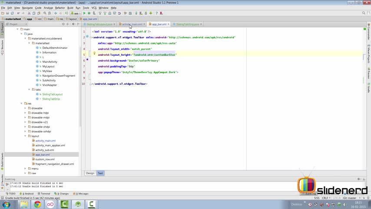Open the VCS menu
This screenshot has width=371, height=209.
(94, 8)
